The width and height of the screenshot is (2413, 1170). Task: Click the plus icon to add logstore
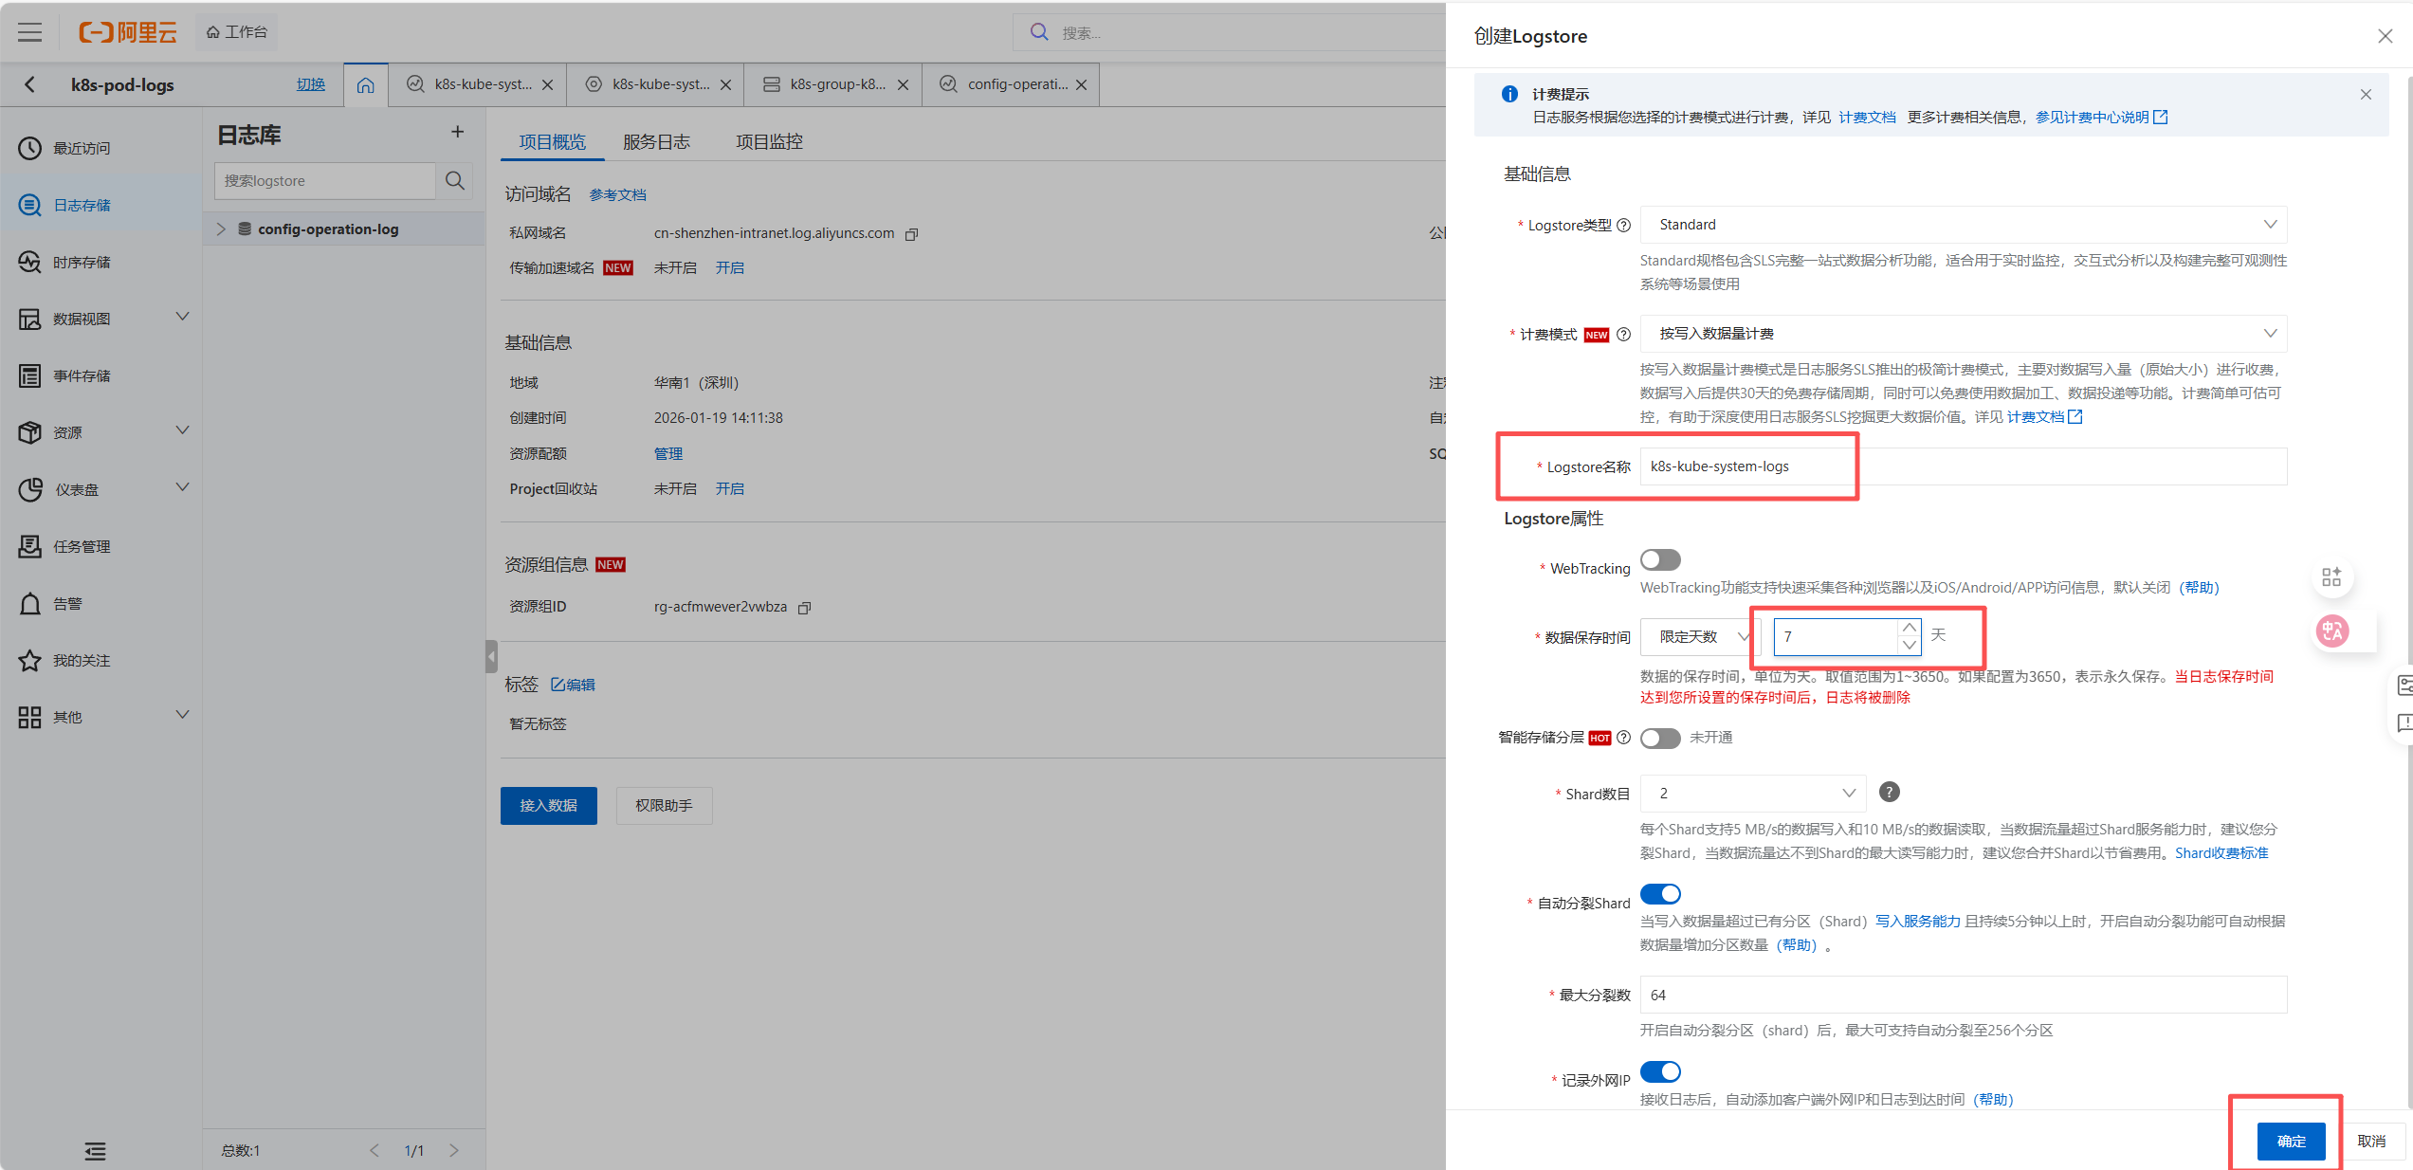click(457, 133)
